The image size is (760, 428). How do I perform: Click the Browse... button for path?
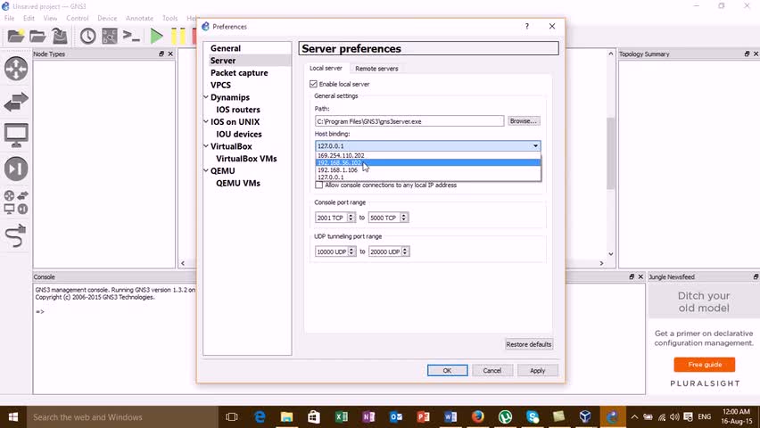click(x=524, y=121)
